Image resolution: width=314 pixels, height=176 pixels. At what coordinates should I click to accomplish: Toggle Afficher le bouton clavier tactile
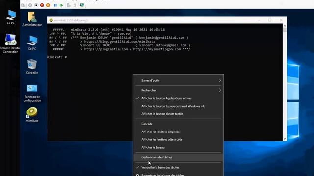[179, 114]
